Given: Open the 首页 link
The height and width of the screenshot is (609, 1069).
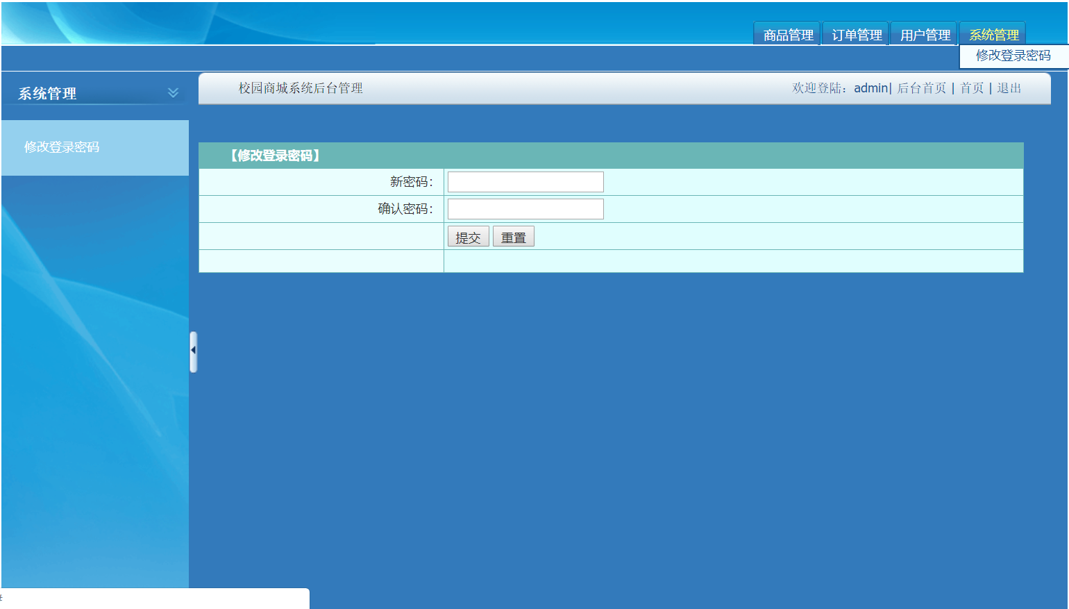Looking at the screenshot, I should tap(972, 88).
